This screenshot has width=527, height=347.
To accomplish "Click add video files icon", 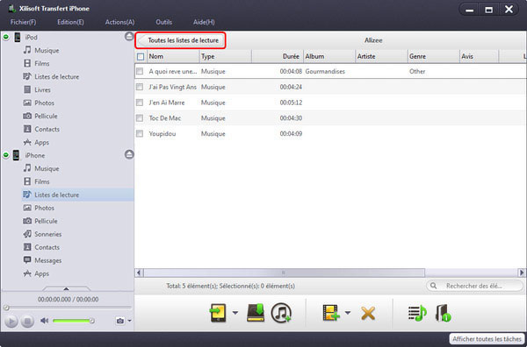I will pyautogui.click(x=331, y=313).
